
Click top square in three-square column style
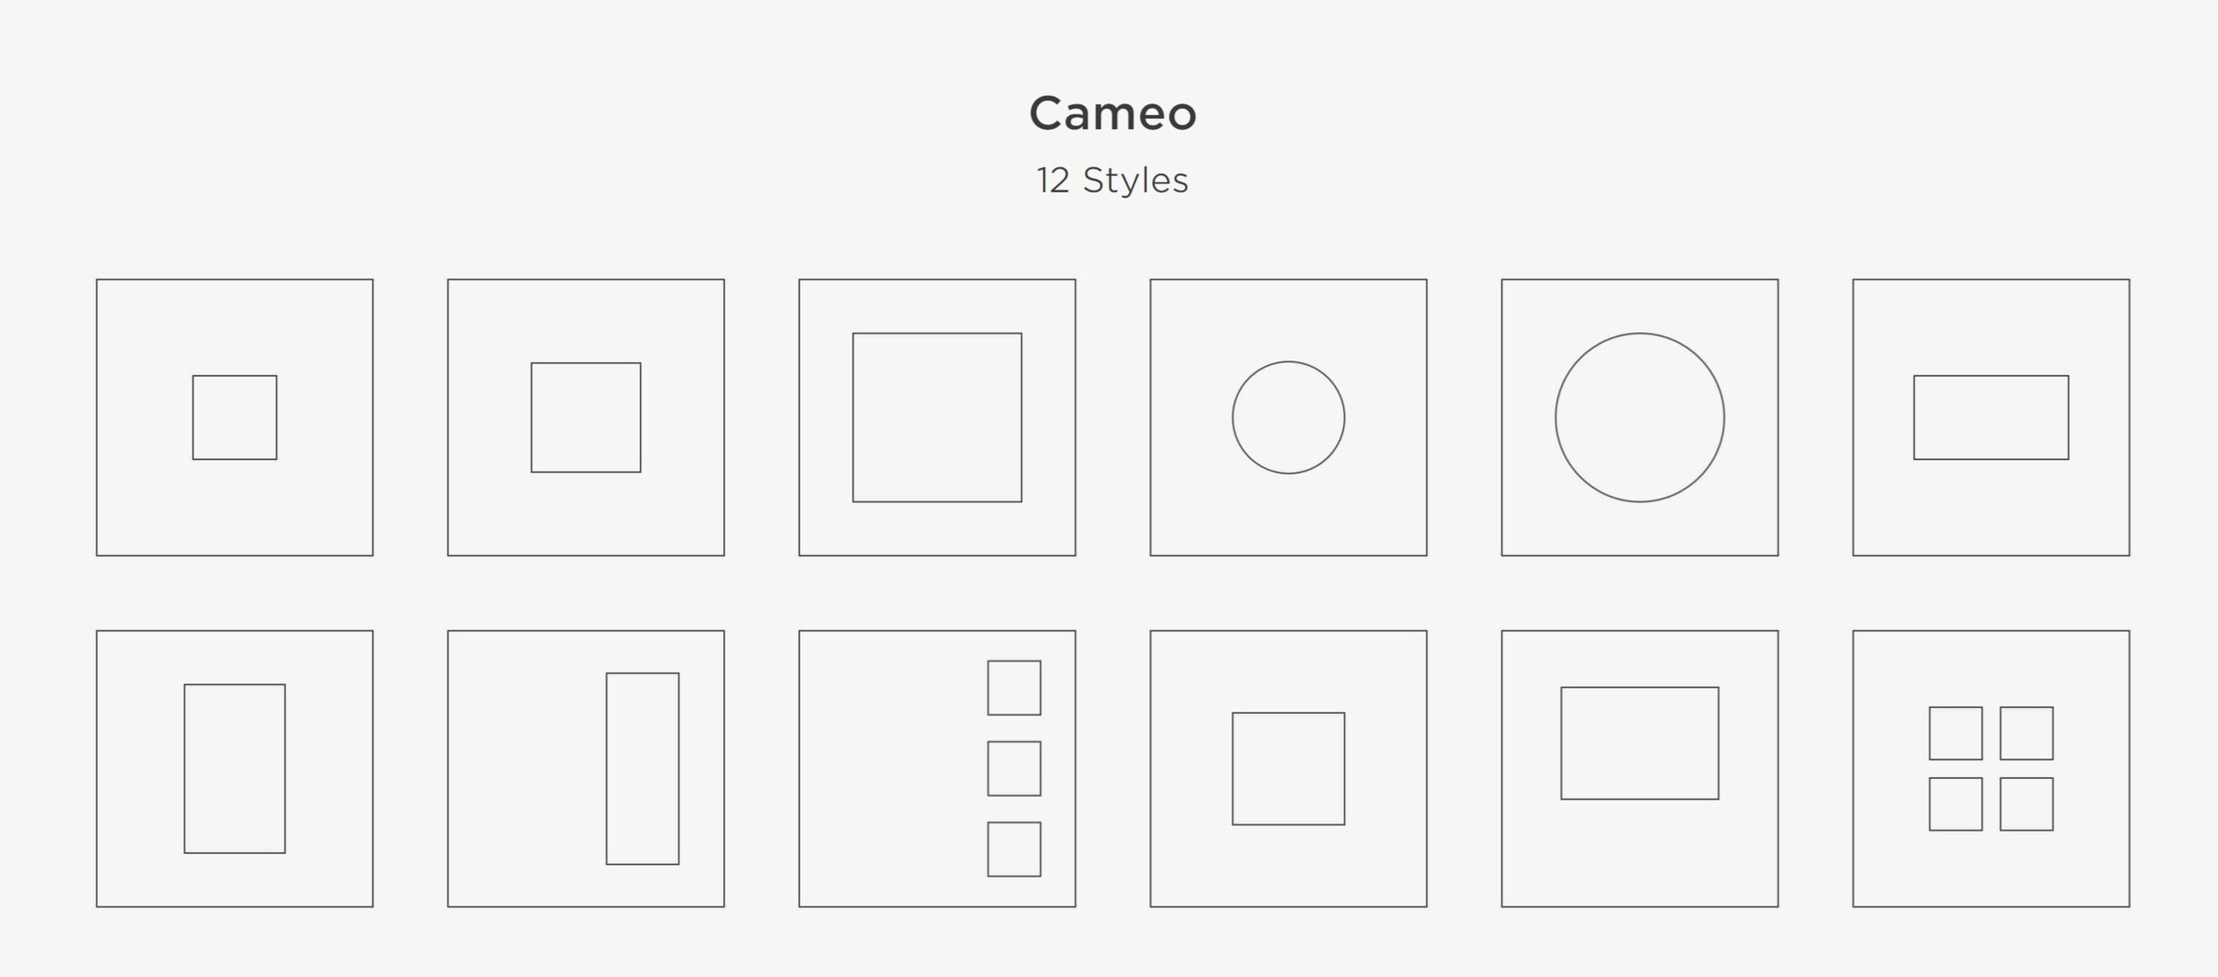coord(1014,688)
